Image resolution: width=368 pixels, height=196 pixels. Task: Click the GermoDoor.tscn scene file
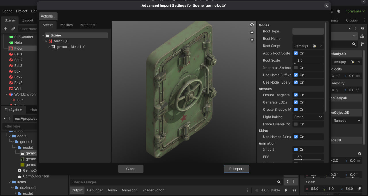click(36, 176)
